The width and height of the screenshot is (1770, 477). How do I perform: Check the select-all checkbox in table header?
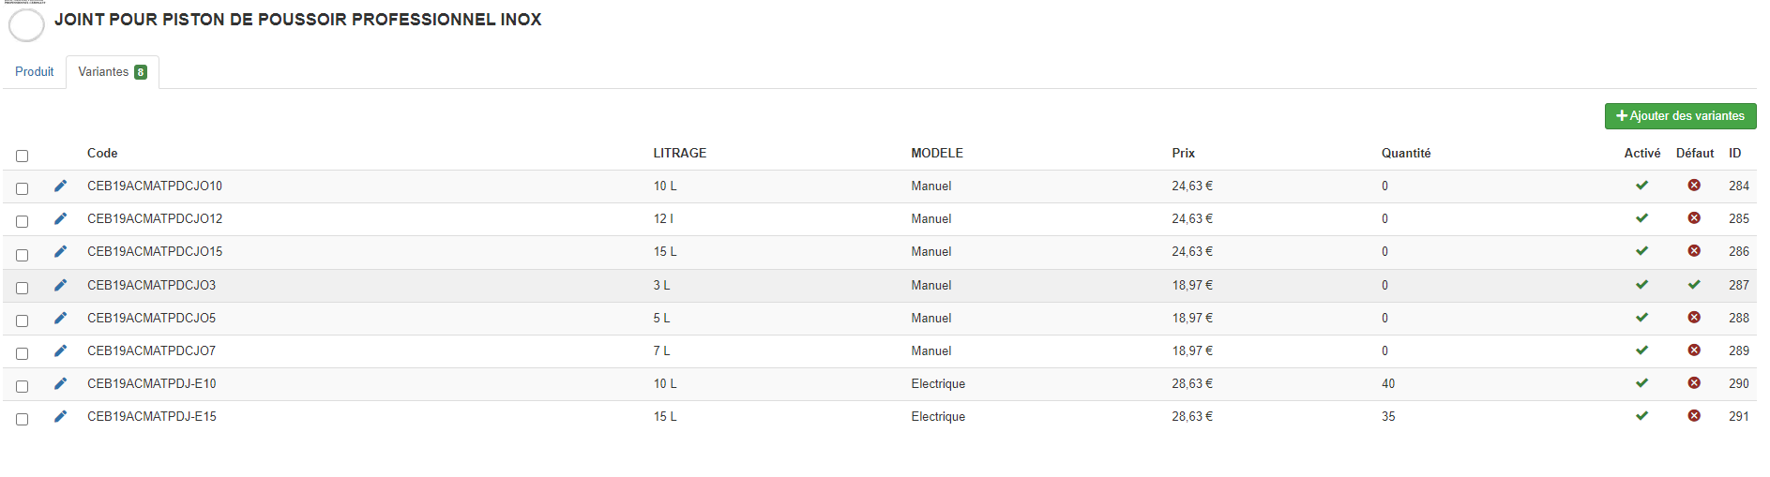(23, 156)
